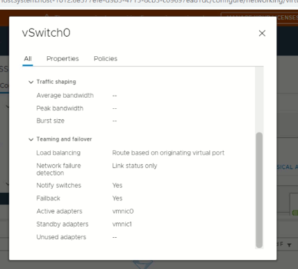
Task: Select the Notify switches label
Action: pyautogui.click(x=58, y=186)
